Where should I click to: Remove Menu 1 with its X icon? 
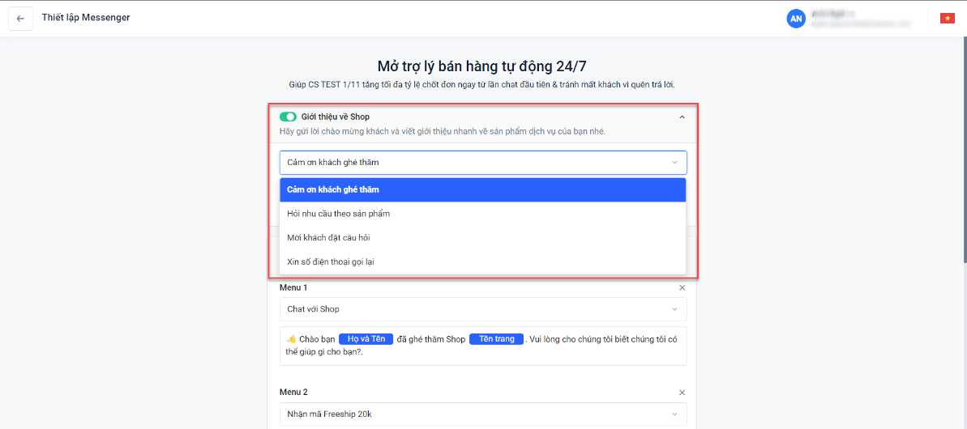tap(682, 288)
